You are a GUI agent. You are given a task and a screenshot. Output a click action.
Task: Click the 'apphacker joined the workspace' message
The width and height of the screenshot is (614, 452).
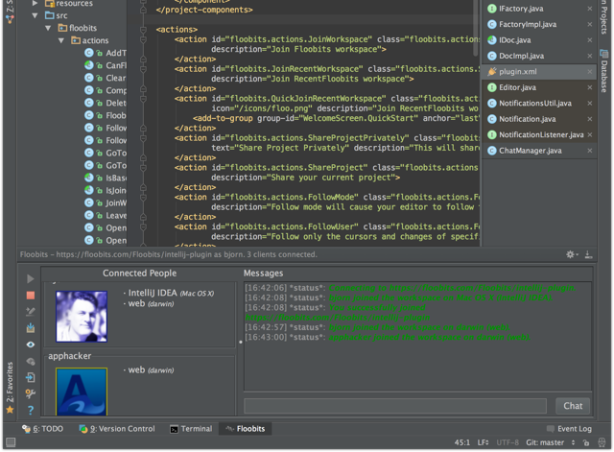[429, 337]
